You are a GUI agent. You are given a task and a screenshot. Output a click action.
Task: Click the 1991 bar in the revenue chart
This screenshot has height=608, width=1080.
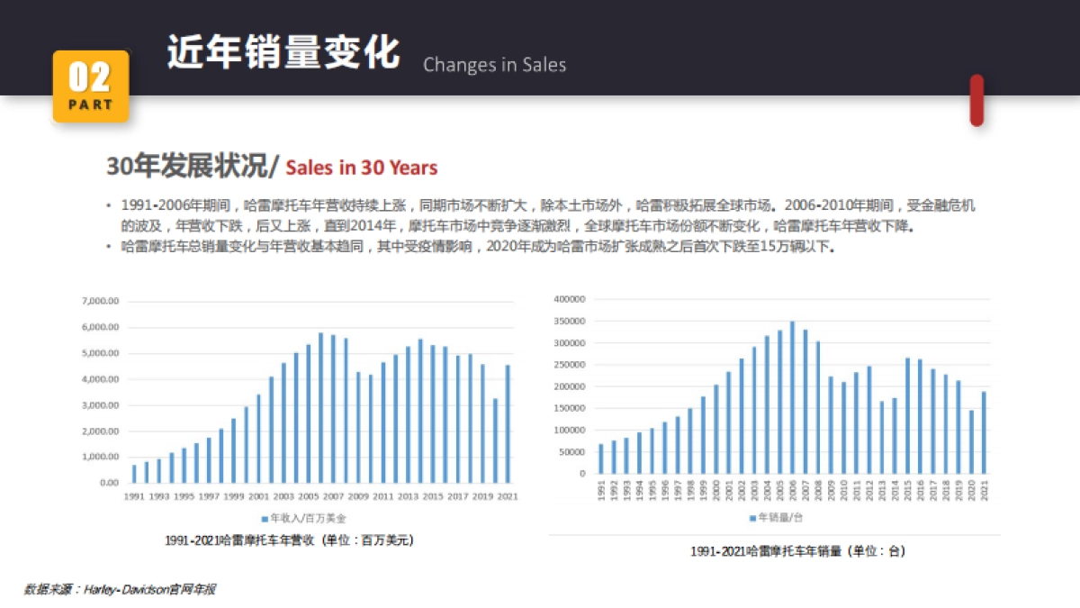coord(134,476)
